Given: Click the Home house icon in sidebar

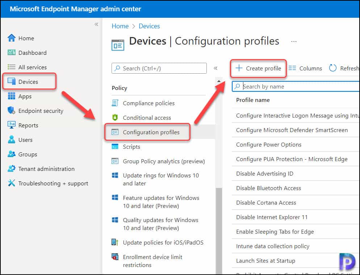Looking at the screenshot, I should click(12, 38).
